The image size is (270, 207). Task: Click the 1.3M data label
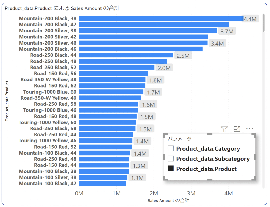[x=139, y=166]
